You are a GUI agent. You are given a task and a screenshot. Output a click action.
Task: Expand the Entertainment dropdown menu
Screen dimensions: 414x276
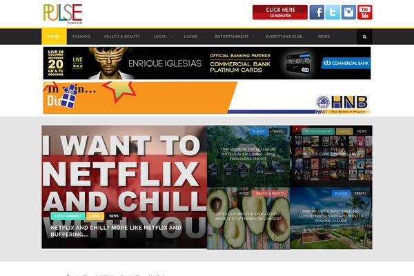coord(234,37)
